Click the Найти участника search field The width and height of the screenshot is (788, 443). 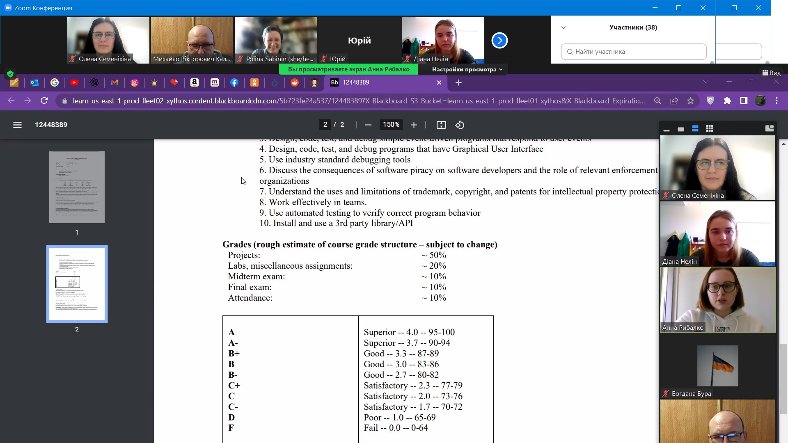tap(633, 52)
